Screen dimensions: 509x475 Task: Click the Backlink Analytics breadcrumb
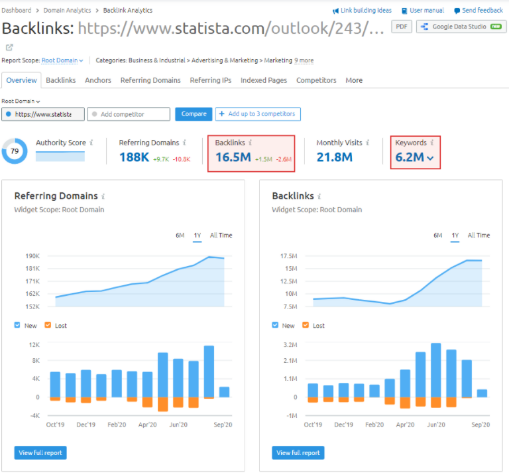tap(127, 11)
